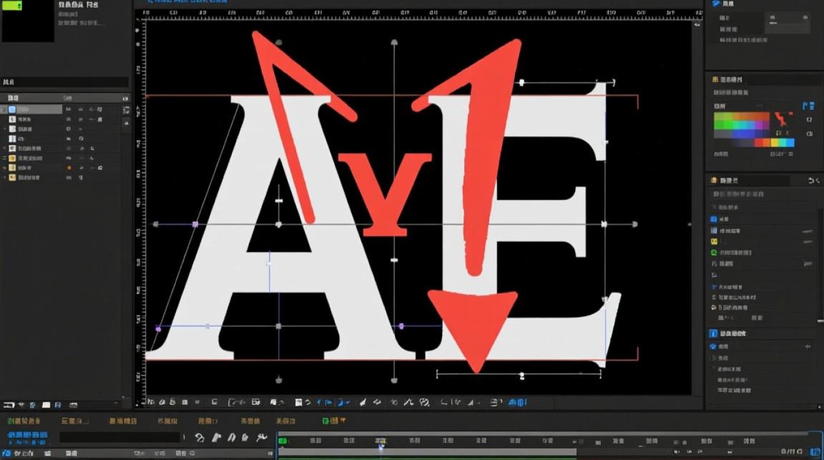Click the blue playhead marker on the timeline ruler
The width and height of the screenshot is (824, 460).
pos(381,447)
